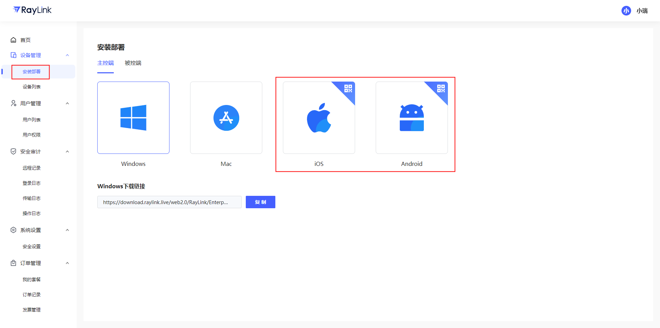Click the iOS label under card
The width and height of the screenshot is (660, 328).
coord(319,164)
